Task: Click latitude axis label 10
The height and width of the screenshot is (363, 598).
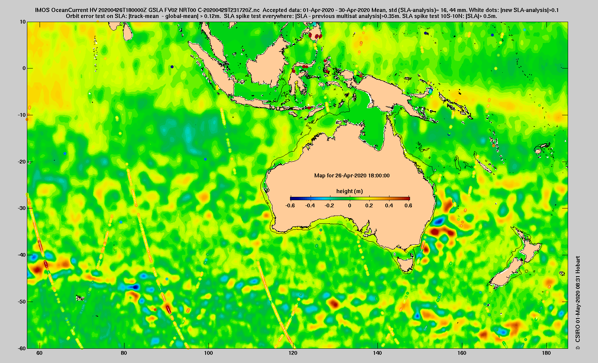Action: tap(23, 22)
